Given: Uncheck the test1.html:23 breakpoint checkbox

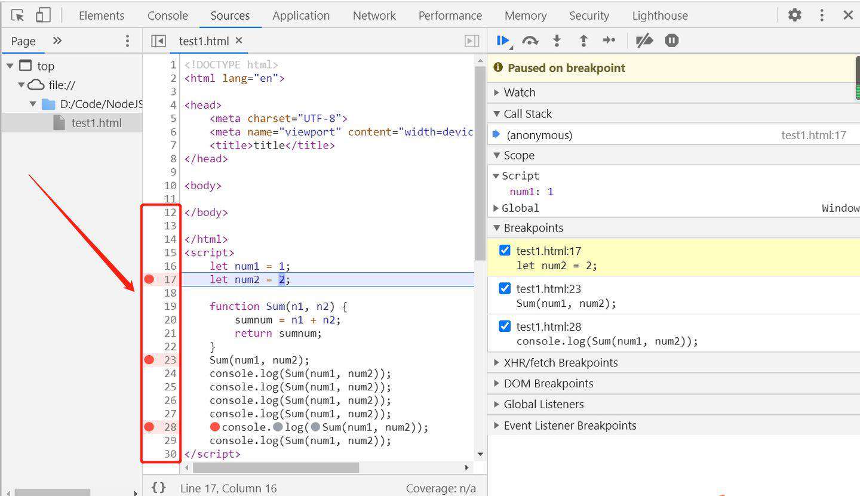Looking at the screenshot, I should (x=505, y=289).
